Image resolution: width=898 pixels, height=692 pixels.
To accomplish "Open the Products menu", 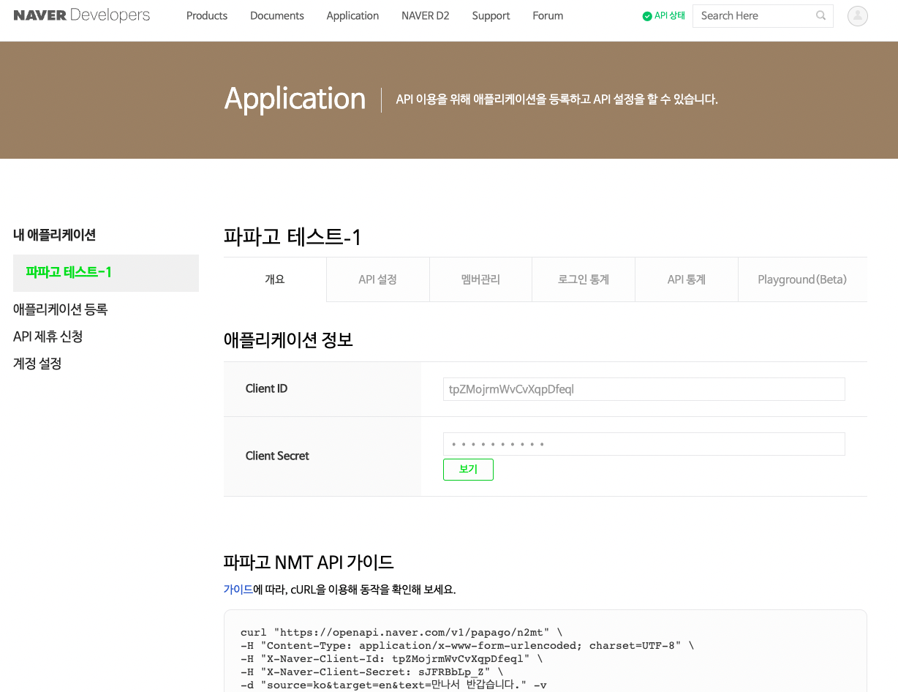I will [207, 15].
